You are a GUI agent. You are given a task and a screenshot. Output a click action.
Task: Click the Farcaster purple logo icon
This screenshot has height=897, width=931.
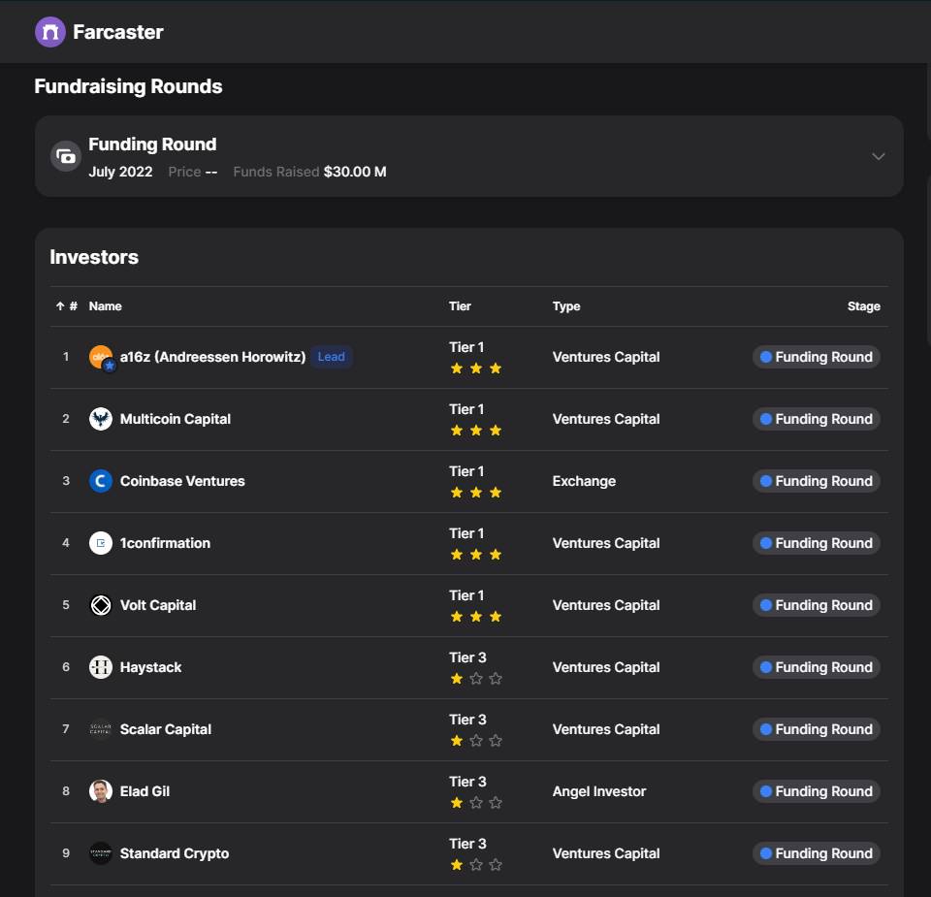point(49,32)
